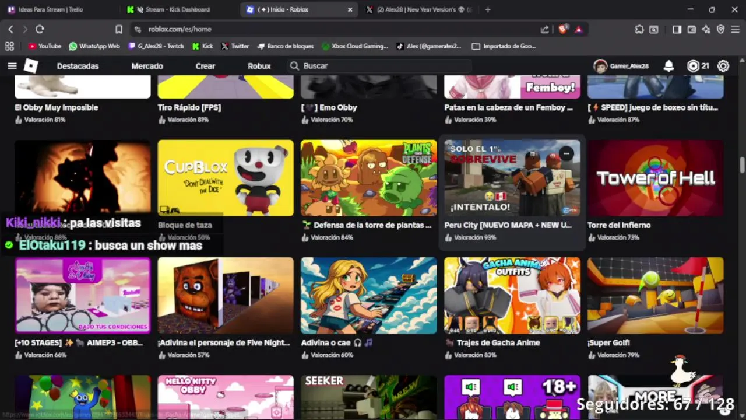Open the Alex (@gameralex2...) TikTok bookmark
The image size is (746, 420).
(x=428, y=46)
